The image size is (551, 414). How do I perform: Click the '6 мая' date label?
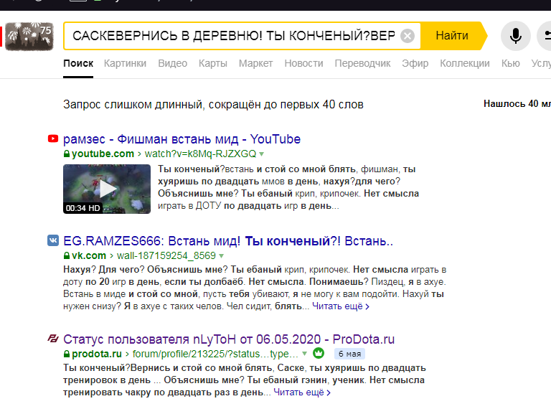click(x=349, y=354)
